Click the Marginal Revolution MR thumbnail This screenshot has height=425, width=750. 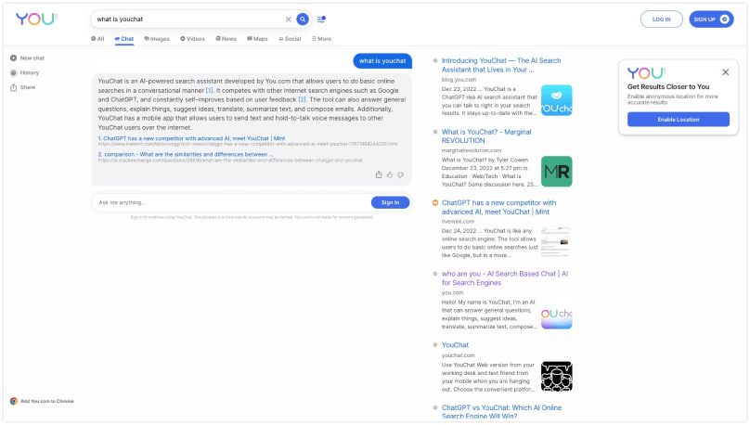pyautogui.click(x=556, y=171)
